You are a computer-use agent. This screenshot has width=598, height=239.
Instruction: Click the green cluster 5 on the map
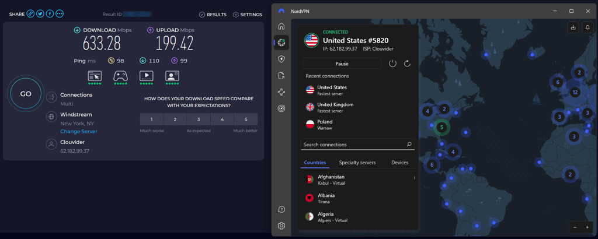pos(441,127)
